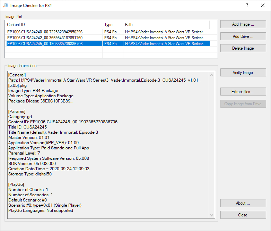The width and height of the screenshot is (271, 231).
Task: Click the scroll up arrow in Image Information
Action: click(x=211, y=75)
